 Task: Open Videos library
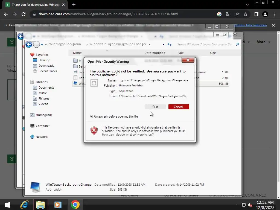(x=43, y=104)
